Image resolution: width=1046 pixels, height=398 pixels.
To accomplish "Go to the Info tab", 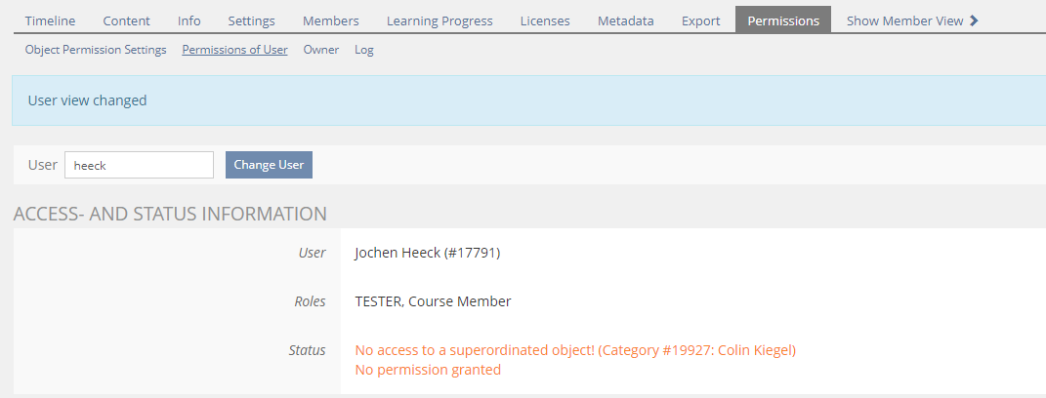I will click(x=189, y=20).
